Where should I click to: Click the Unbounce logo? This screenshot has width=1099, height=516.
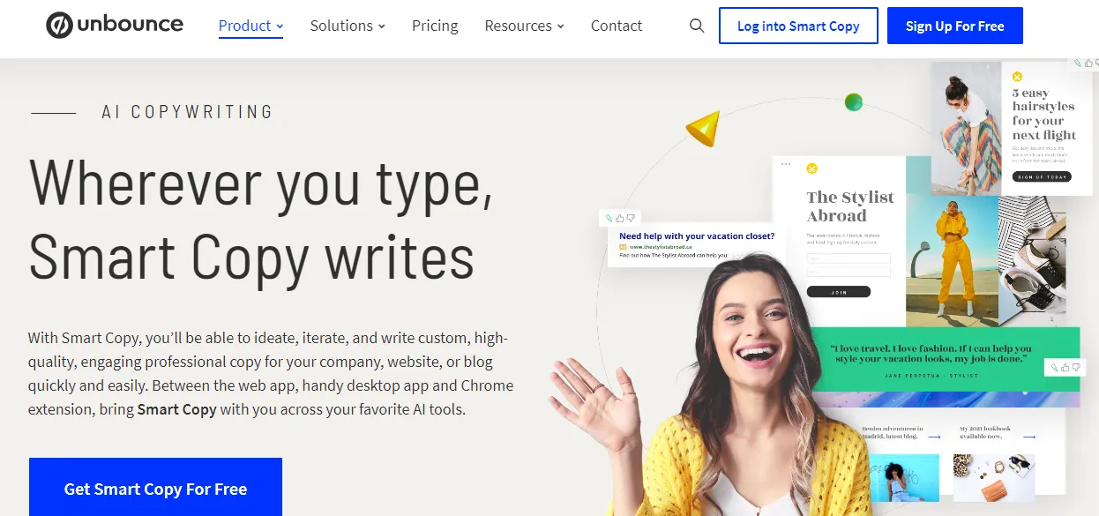115,25
